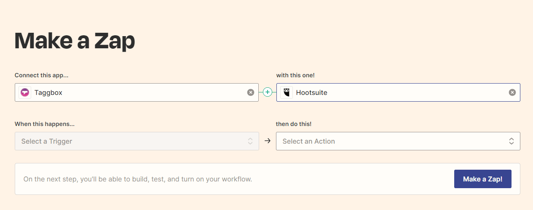Click the 'with this one!' label
The height and width of the screenshot is (210, 533).
tap(295, 75)
